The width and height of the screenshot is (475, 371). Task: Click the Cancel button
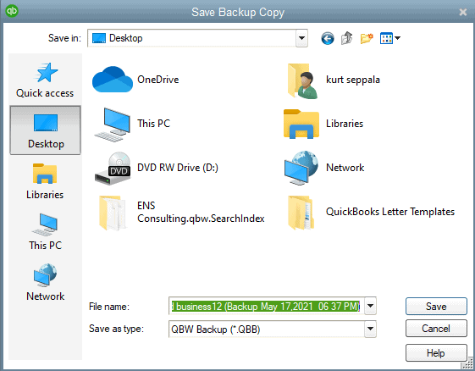pyautogui.click(x=436, y=329)
